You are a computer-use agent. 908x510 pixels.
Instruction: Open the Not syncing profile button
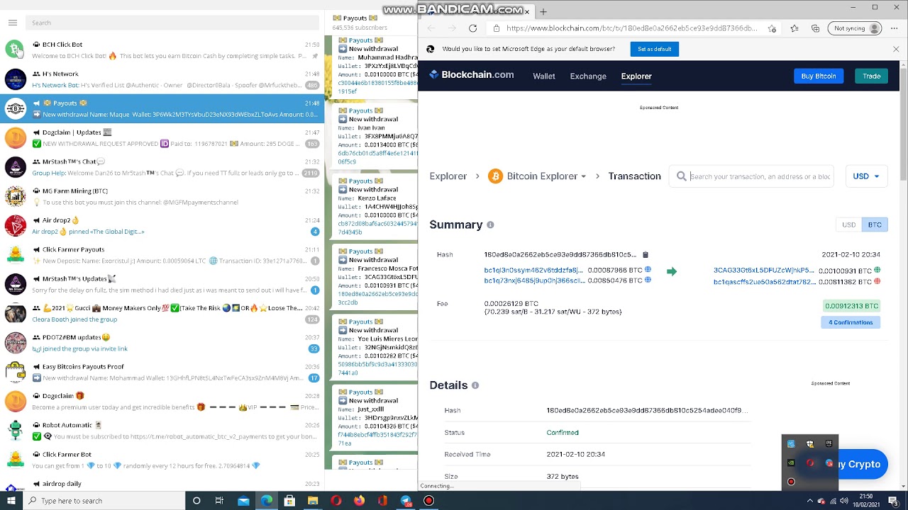click(855, 28)
